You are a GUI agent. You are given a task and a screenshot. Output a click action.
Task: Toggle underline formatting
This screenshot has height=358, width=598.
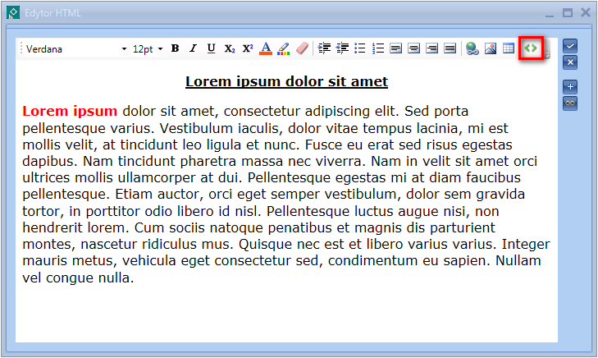(x=211, y=48)
